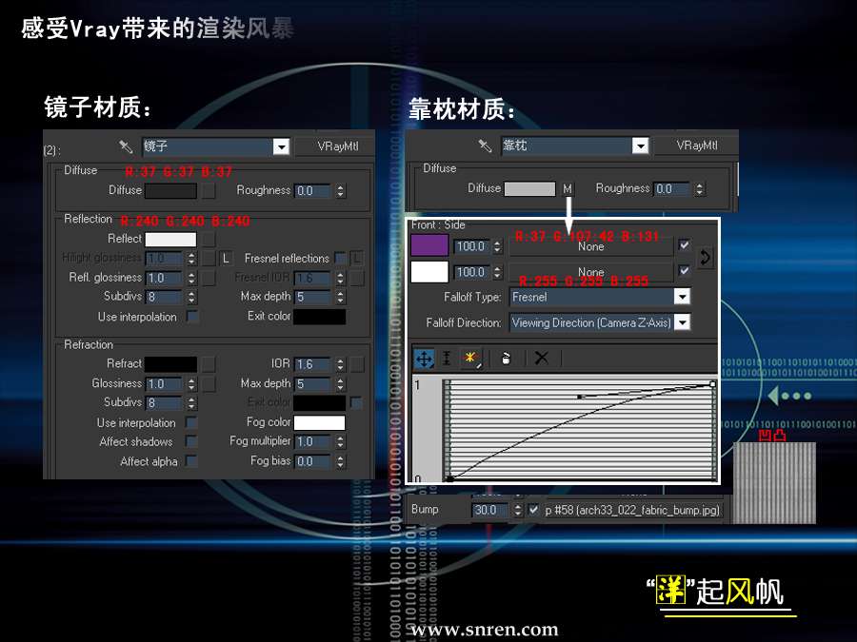Click VRayMtl type button in pillow panel
The image size is (857, 642).
[697, 146]
